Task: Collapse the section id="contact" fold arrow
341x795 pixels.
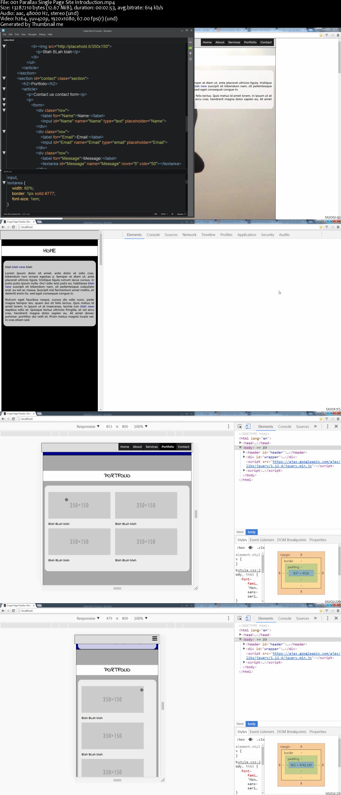Action: (4, 78)
